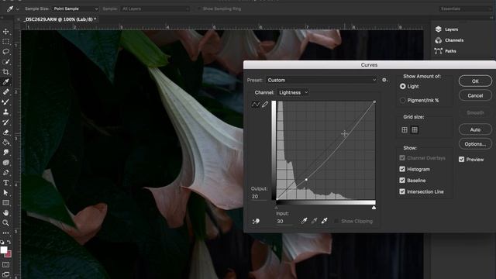The image size is (496, 279).
Task: Select the _DSC2629.ARW document tab
Action: [x=60, y=19]
